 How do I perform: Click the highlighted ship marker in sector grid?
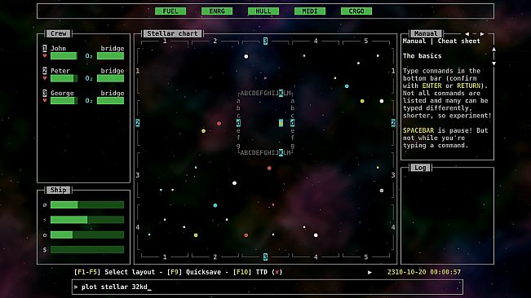click(281, 123)
